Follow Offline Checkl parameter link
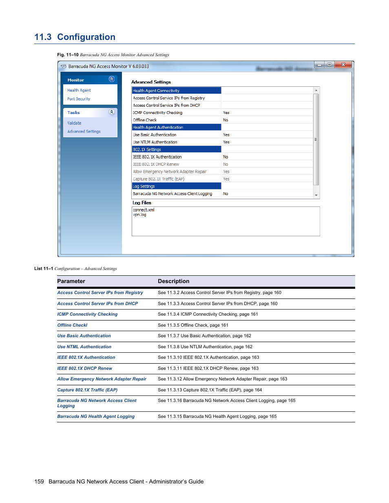 coord(72,325)
